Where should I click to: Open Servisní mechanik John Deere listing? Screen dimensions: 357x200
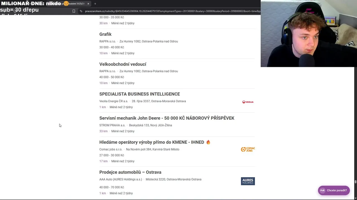[x=167, y=118]
